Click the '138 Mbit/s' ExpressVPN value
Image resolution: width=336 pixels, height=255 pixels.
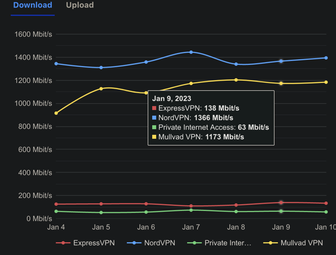tap(222, 108)
